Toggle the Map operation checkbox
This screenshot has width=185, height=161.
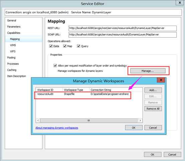65,46
